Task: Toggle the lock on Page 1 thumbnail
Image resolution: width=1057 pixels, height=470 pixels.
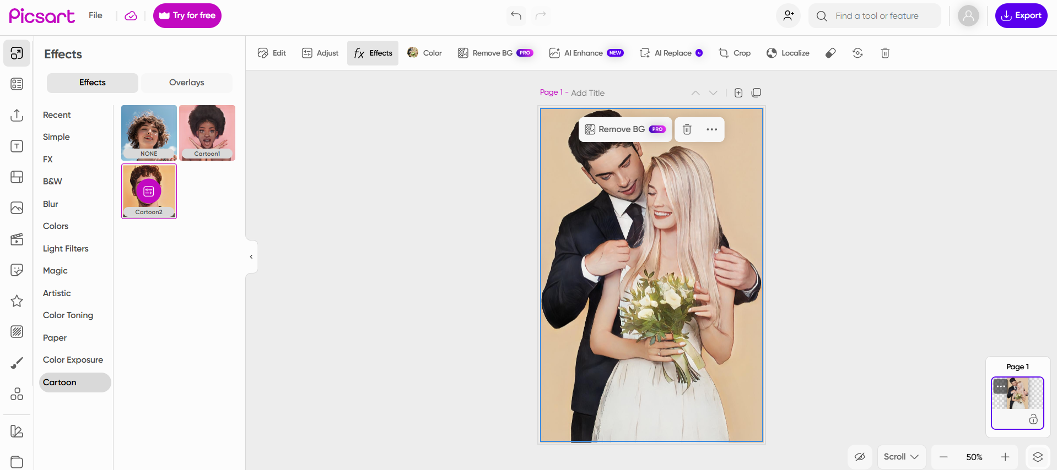Action: pyautogui.click(x=1033, y=419)
